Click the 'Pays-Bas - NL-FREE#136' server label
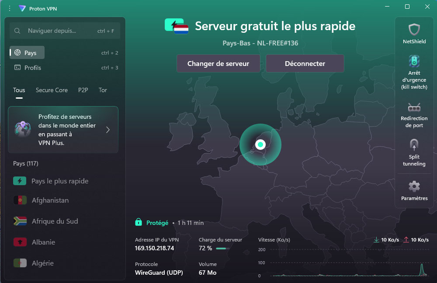Image resolution: width=437 pixels, height=283 pixels. (260, 43)
